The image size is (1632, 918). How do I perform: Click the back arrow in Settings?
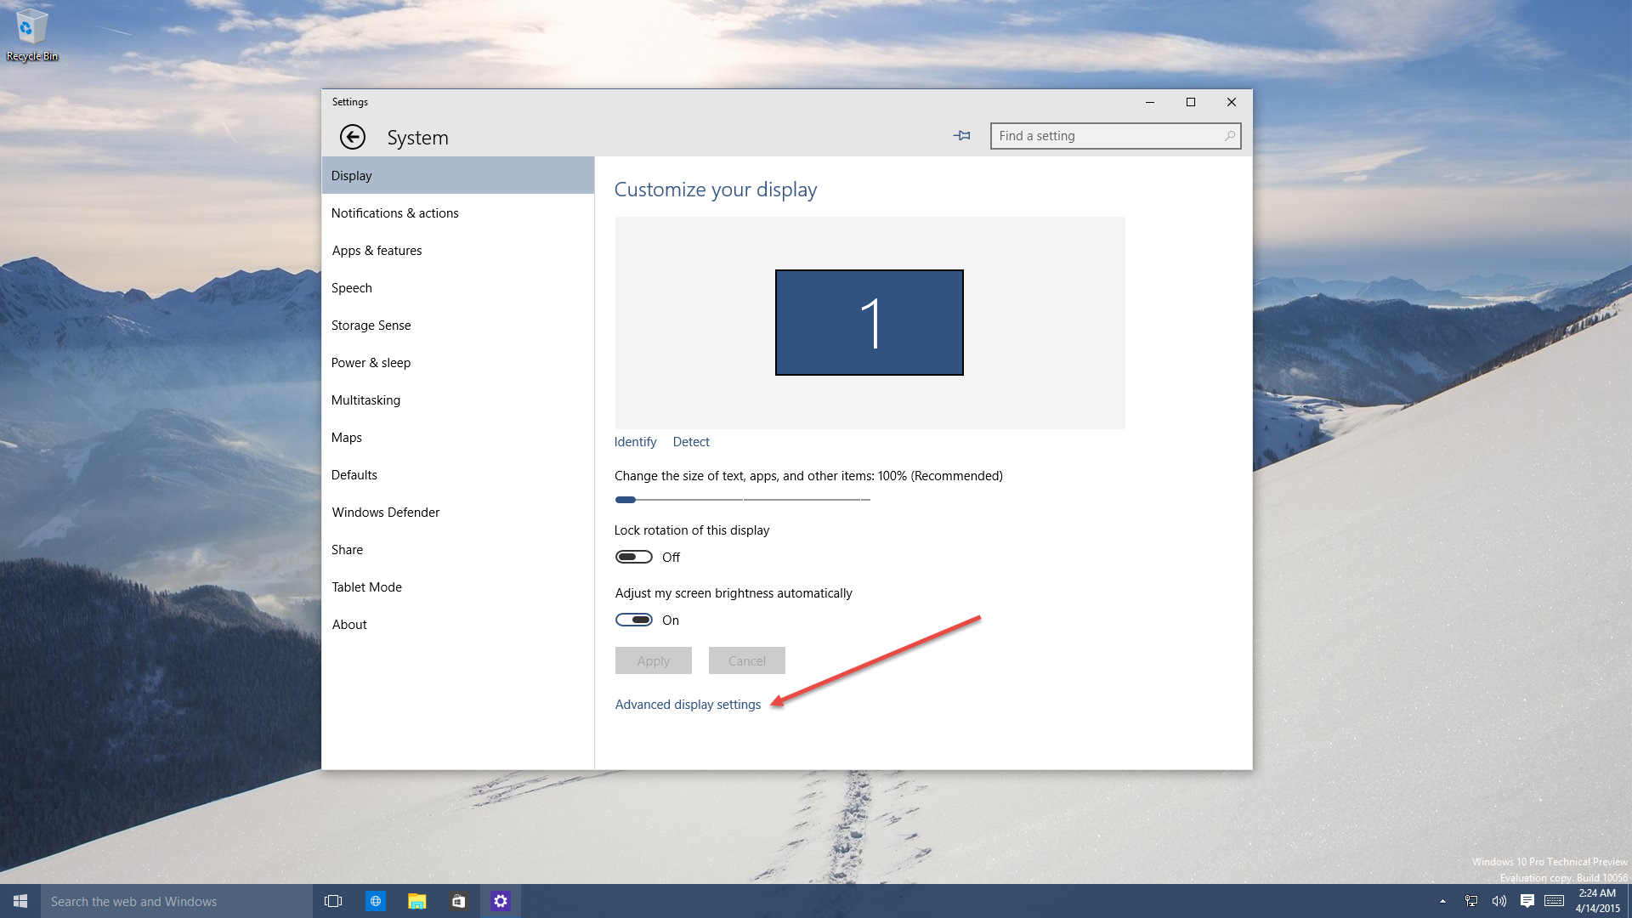(x=353, y=137)
